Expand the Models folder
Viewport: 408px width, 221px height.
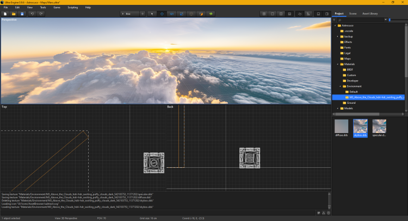[337, 109]
